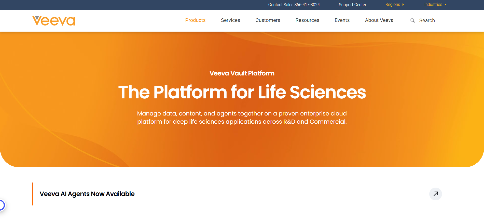Click the Veeva Vault Platform subtitle
The width and height of the screenshot is (484, 221).
click(242, 73)
